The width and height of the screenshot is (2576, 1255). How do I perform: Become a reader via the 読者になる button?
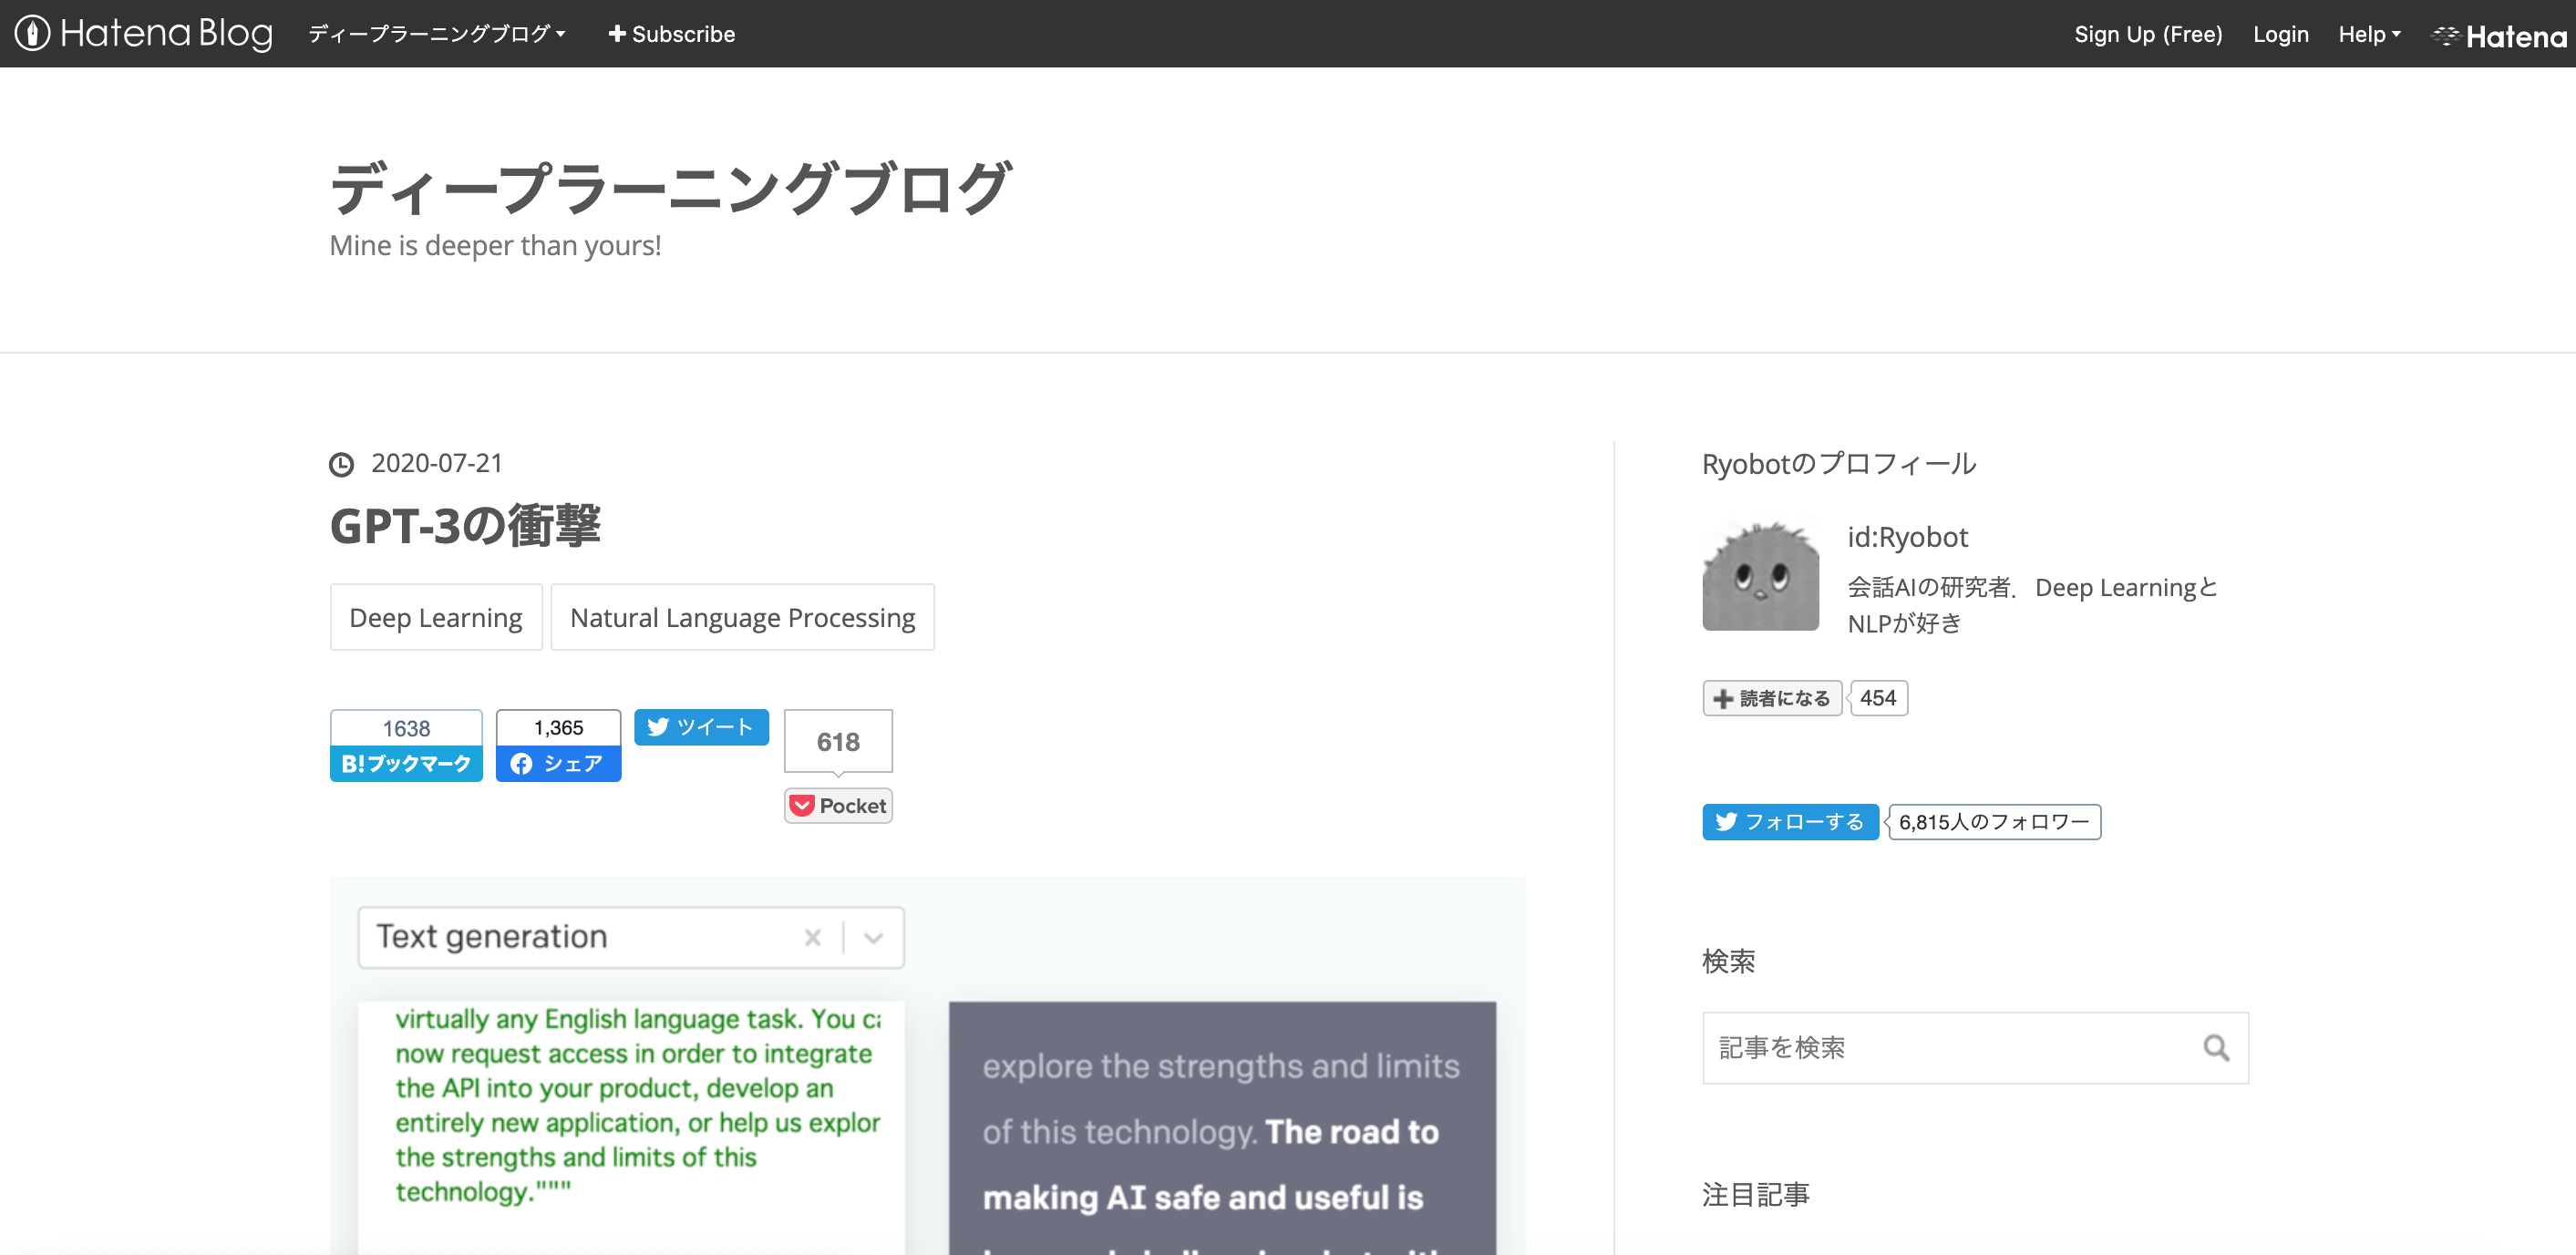[1772, 698]
